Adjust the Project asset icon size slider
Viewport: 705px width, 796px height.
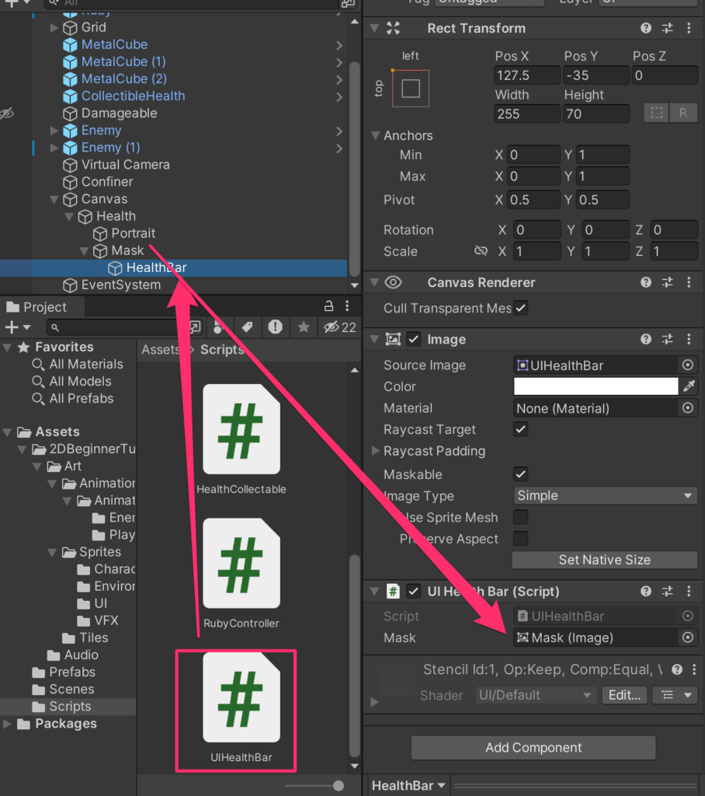click(x=339, y=786)
